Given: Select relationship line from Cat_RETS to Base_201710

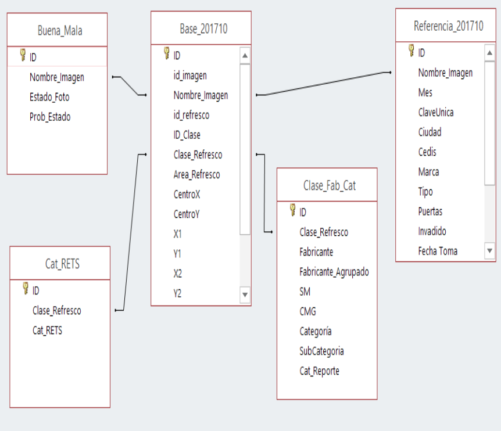Looking at the screenshot, I should click(131, 232).
